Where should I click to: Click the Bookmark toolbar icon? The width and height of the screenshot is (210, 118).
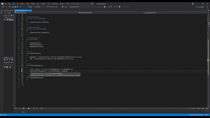point(119,7)
